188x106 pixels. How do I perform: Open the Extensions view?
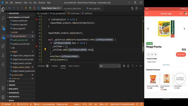(x=3, y=46)
